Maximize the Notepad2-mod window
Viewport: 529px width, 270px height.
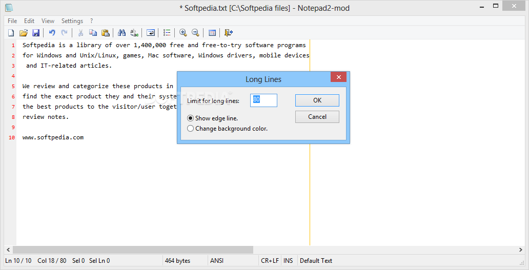(x=496, y=6)
